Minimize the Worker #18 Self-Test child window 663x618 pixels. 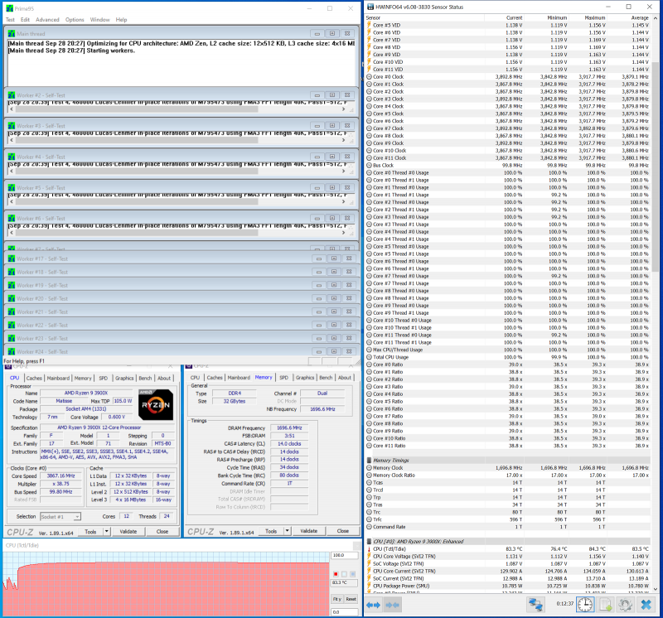pyautogui.click(x=319, y=273)
